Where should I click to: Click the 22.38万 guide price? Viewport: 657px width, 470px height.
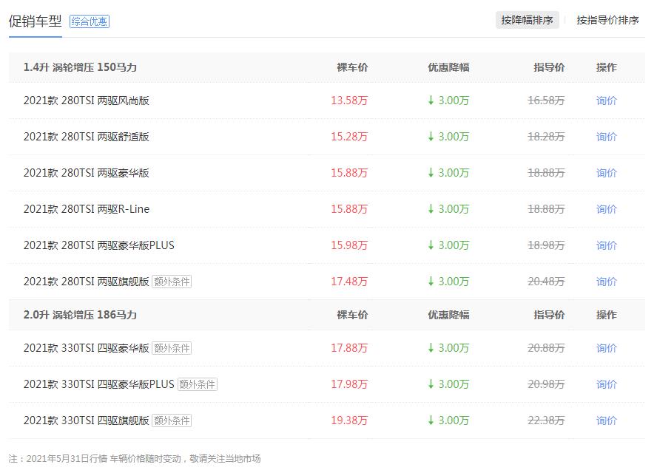pyautogui.click(x=546, y=420)
